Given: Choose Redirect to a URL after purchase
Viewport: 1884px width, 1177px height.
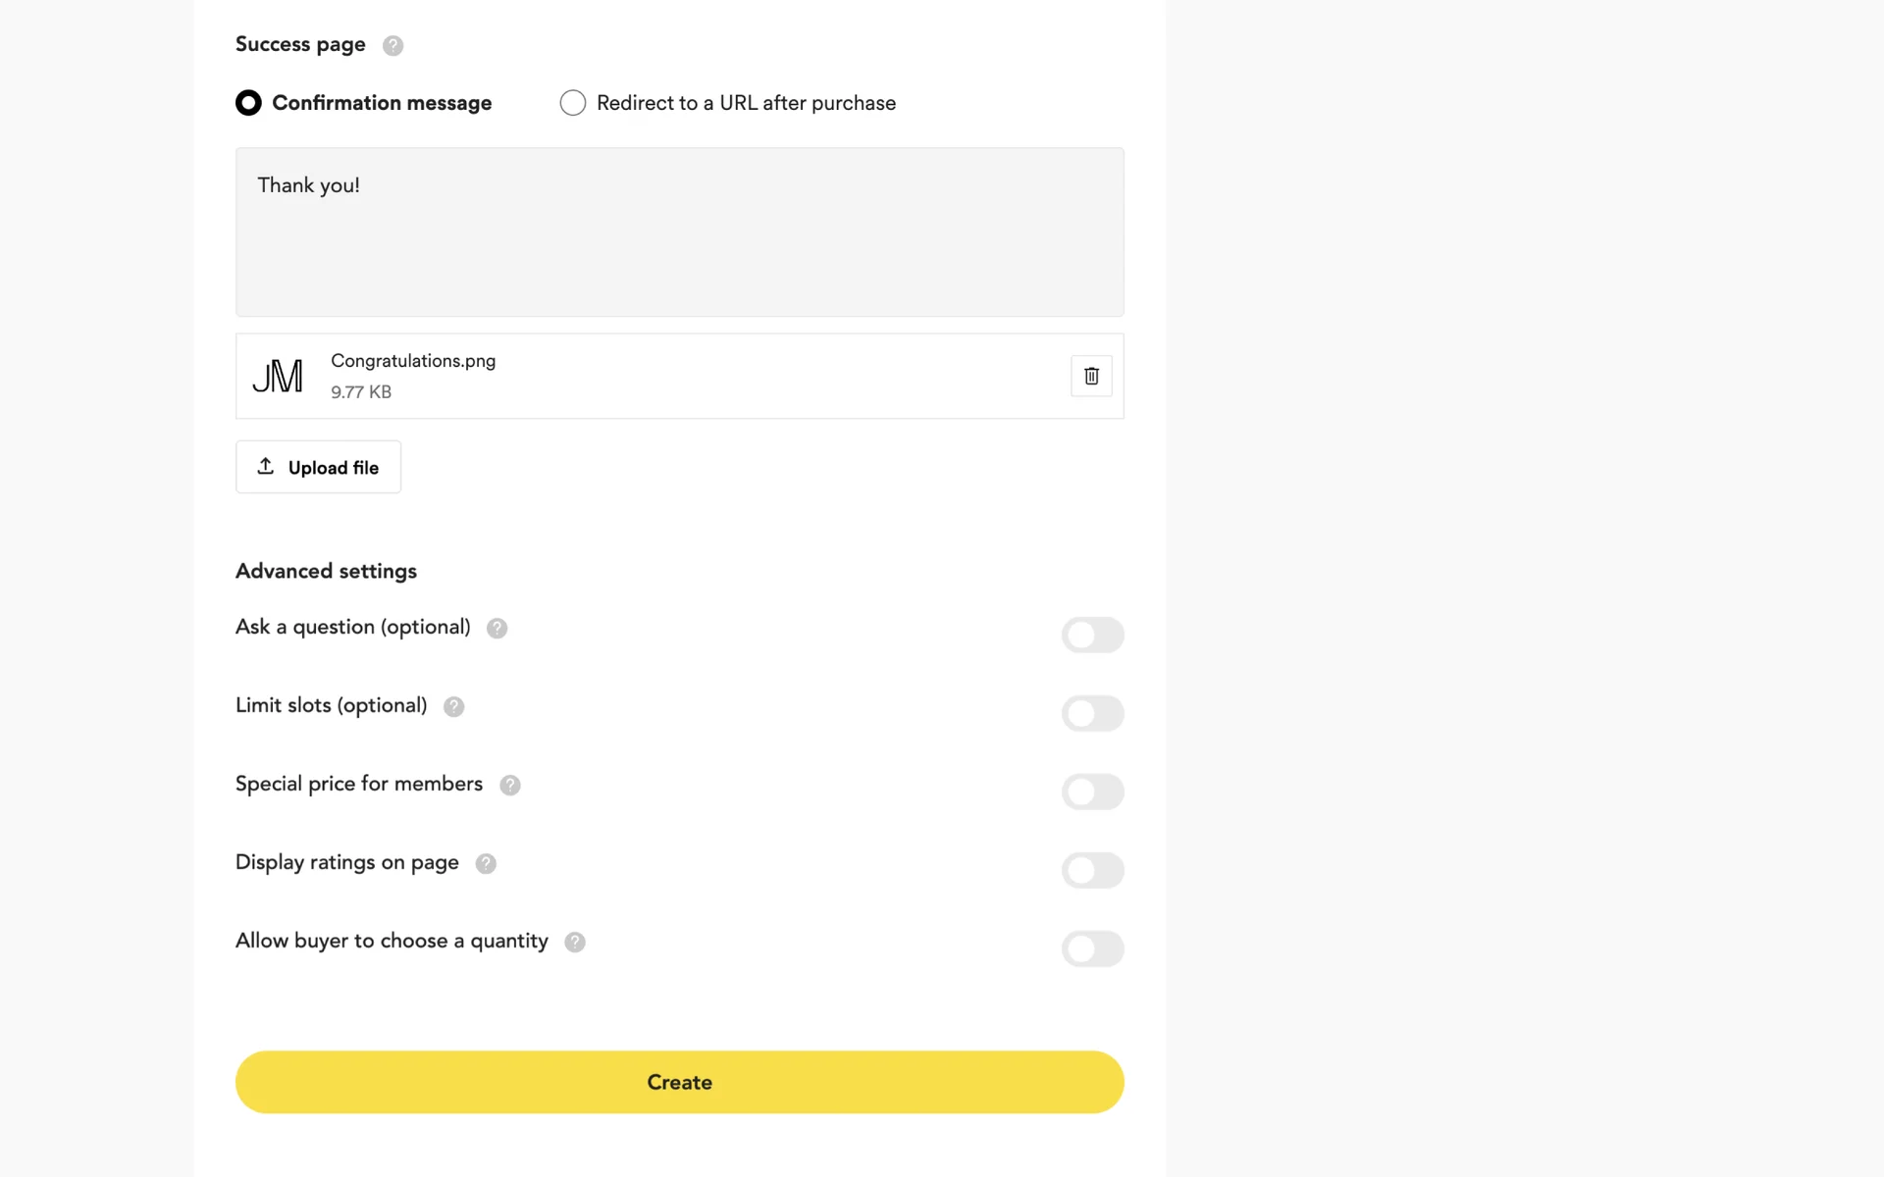Looking at the screenshot, I should tap(573, 103).
